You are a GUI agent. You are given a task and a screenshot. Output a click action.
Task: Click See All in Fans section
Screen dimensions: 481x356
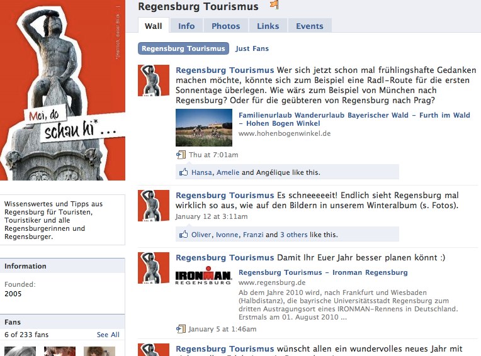pyautogui.click(x=108, y=335)
